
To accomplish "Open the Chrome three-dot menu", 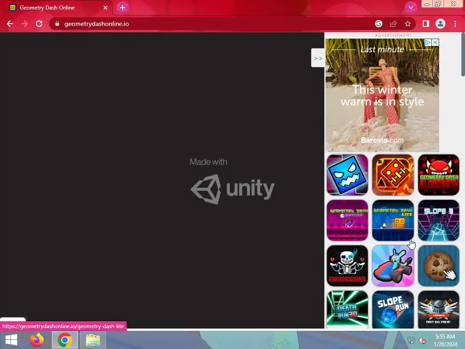I will pos(455,24).
